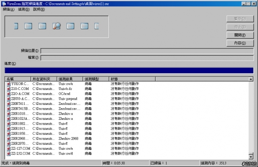Click the infected-file icon for ZBUG-A.C...
Screen dimensions: 258x167
8,99
